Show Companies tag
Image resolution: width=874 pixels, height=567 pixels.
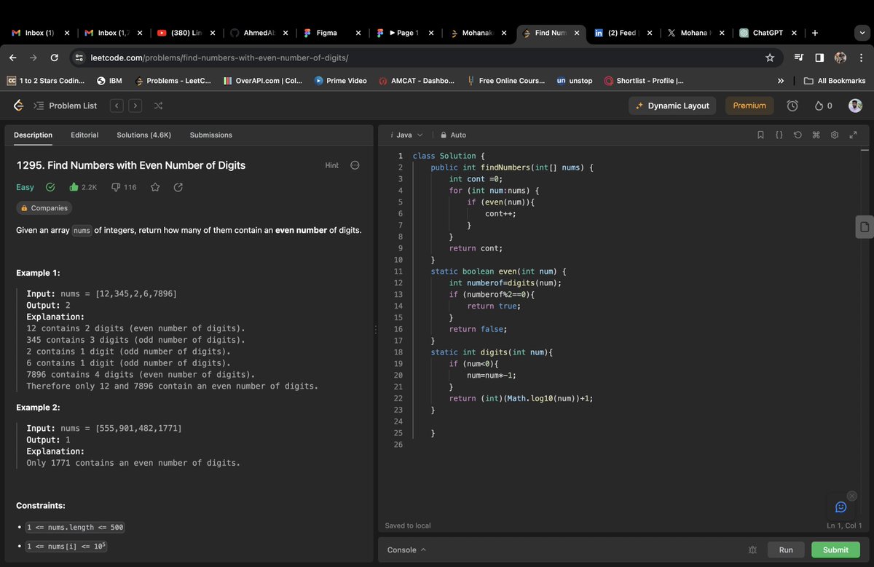[x=44, y=208]
